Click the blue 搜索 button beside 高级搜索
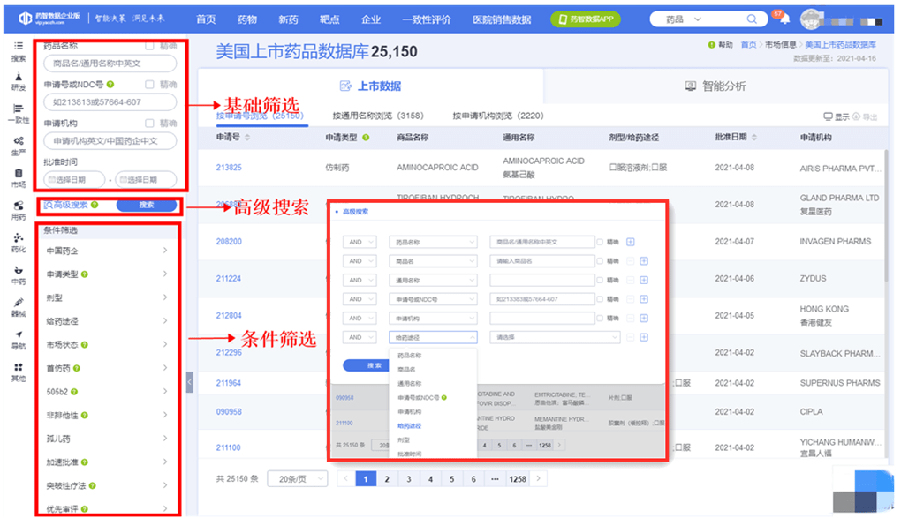The height and width of the screenshot is (518, 901). (147, 205)
